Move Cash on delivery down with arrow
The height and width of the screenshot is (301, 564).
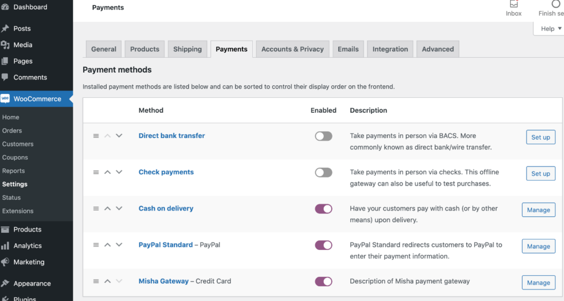point(119,209)
